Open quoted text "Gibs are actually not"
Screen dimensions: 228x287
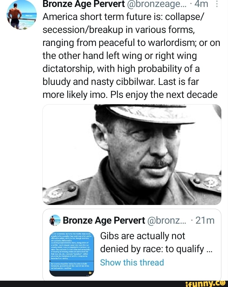(142, 236)
